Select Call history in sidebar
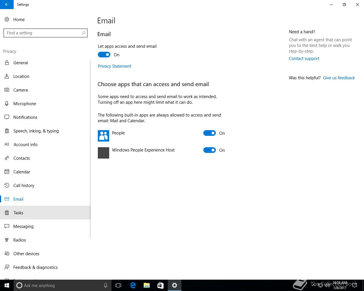Screen dimensions: 364x291 45,186
